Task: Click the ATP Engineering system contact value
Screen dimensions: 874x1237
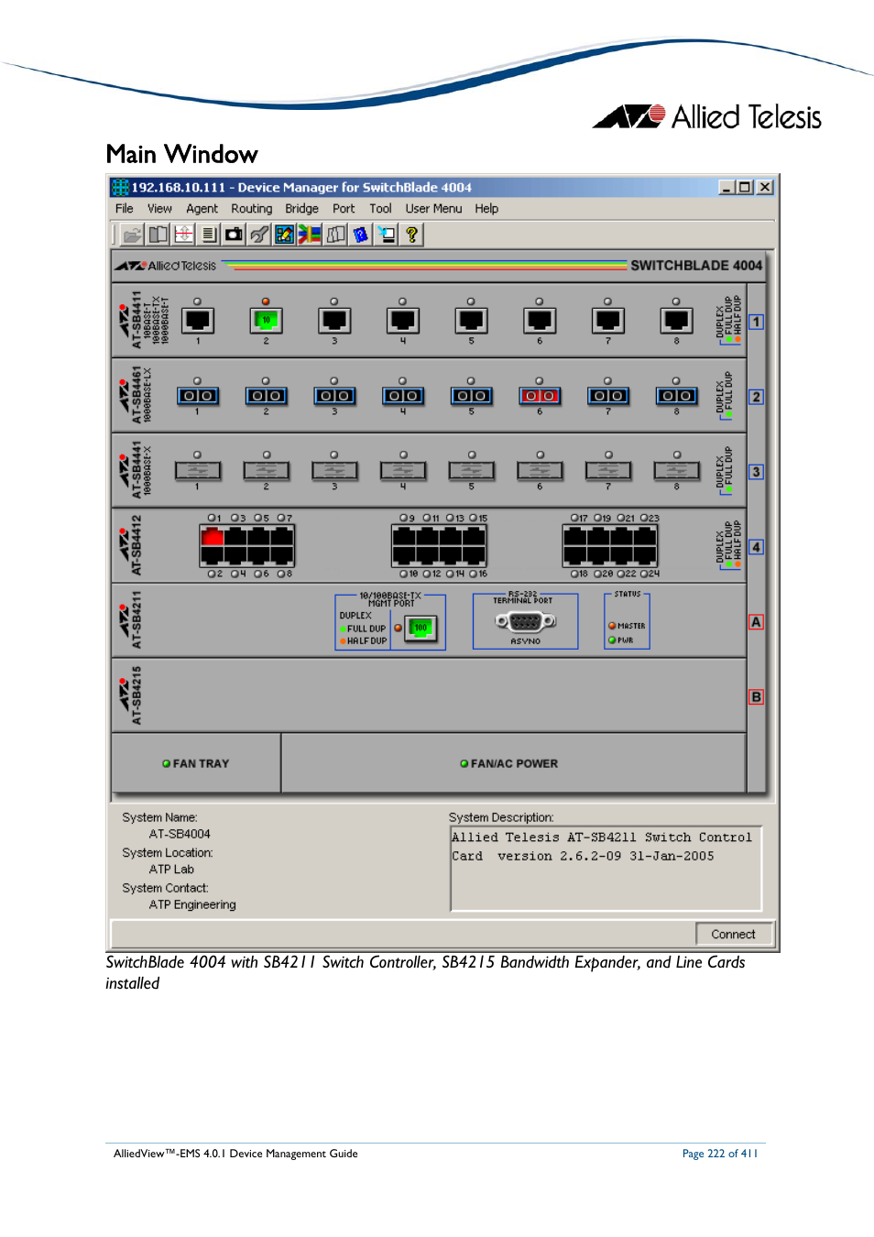Action: [192, 904]
